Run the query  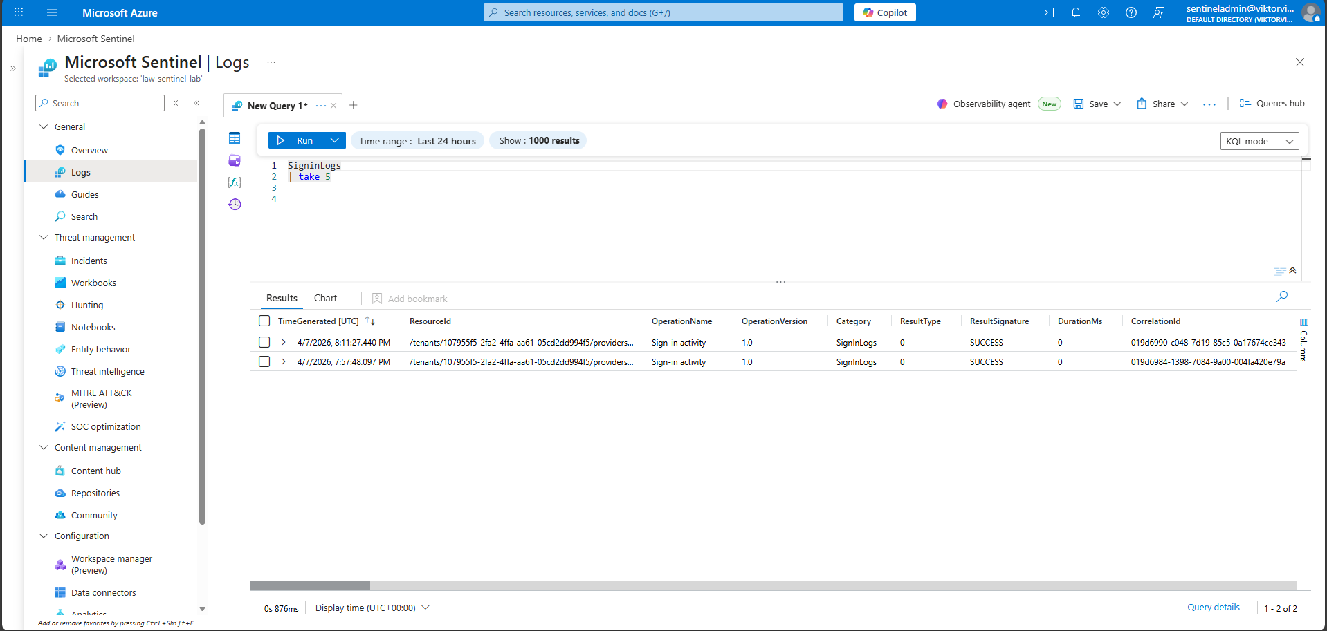pyautogui.click(x=295, y=140)
